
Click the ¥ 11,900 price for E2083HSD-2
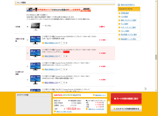click(x=102, y=40)
